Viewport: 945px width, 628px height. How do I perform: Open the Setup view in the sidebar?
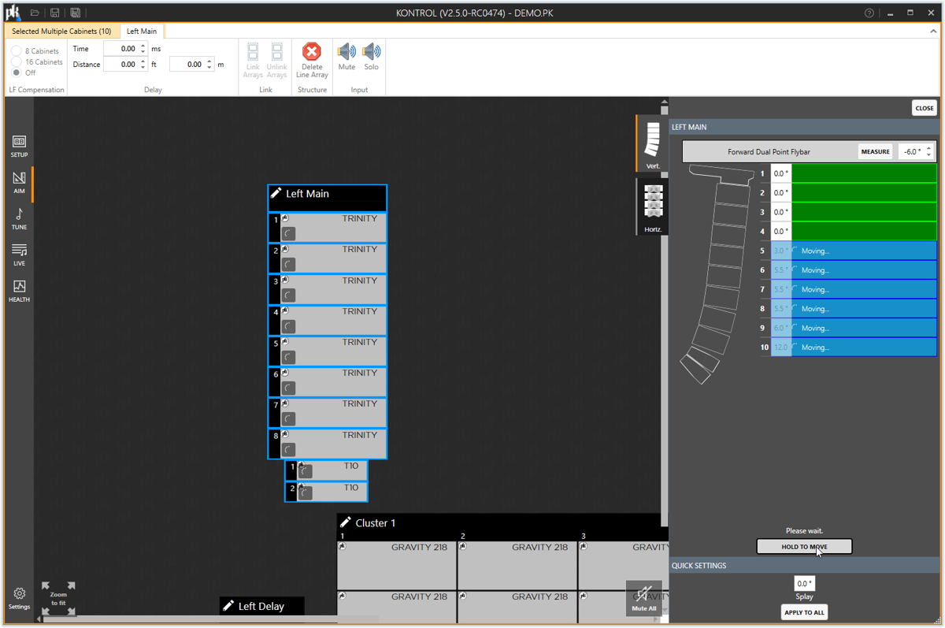19,146
